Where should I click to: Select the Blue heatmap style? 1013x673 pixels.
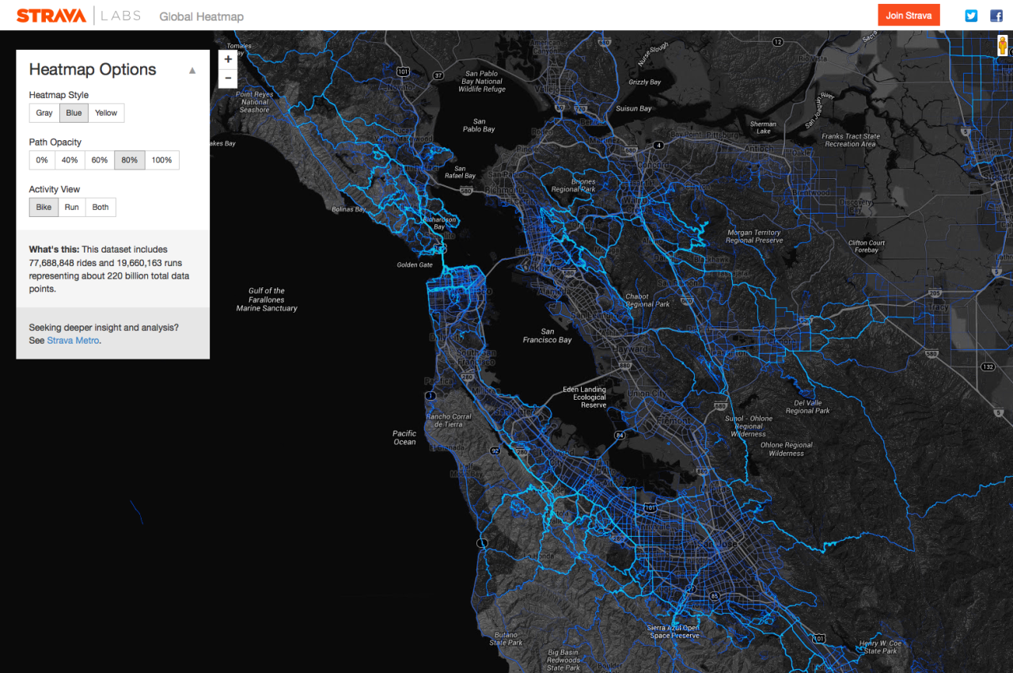click(x=74, y=113)
